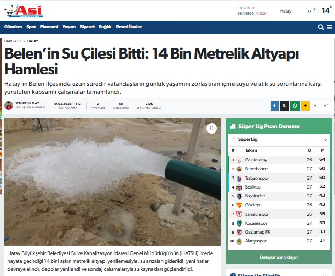
Task: Click the yellow plus share button
Action: tap(305, 106)
